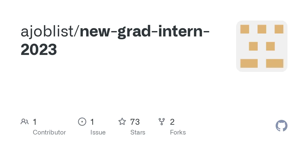Click the contributors people icon
The height and width of the screenshot is (154, 308).
25,122
